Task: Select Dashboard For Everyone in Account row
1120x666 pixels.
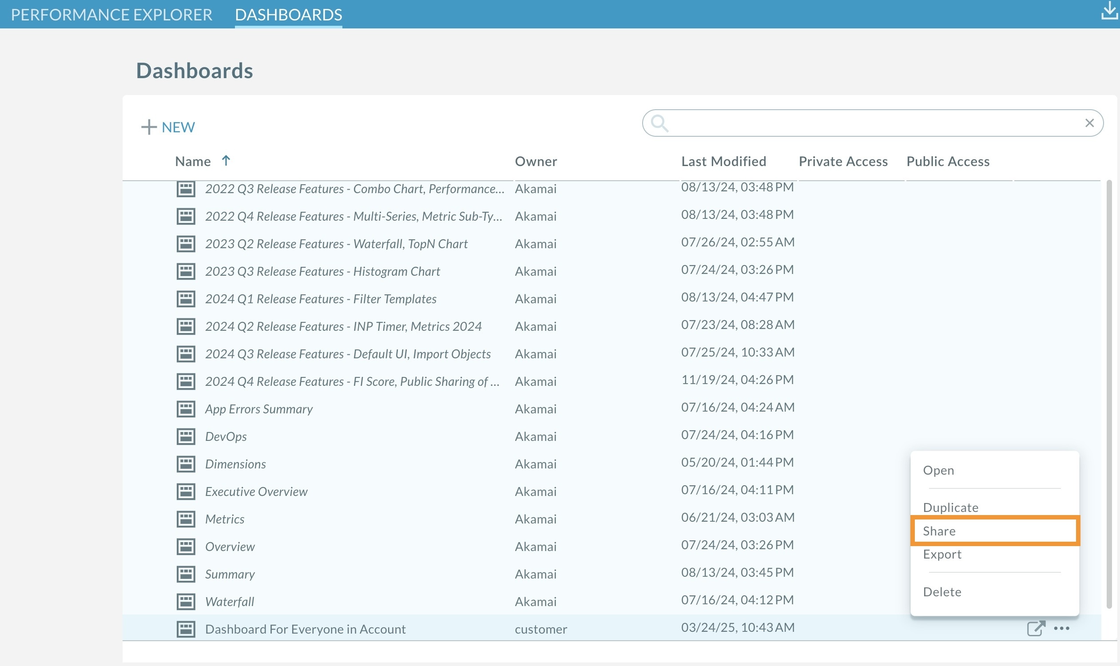Action: (x=612, y=629)
